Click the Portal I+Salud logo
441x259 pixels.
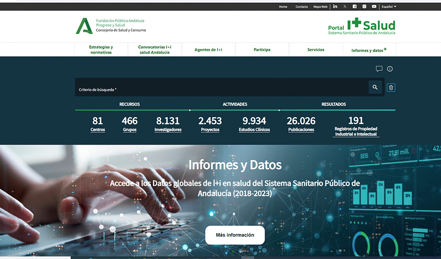pyautogui.click(x=361, y=26)
